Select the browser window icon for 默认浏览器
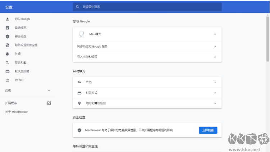The height and width of the screenshot is (152, 270). 7,71
